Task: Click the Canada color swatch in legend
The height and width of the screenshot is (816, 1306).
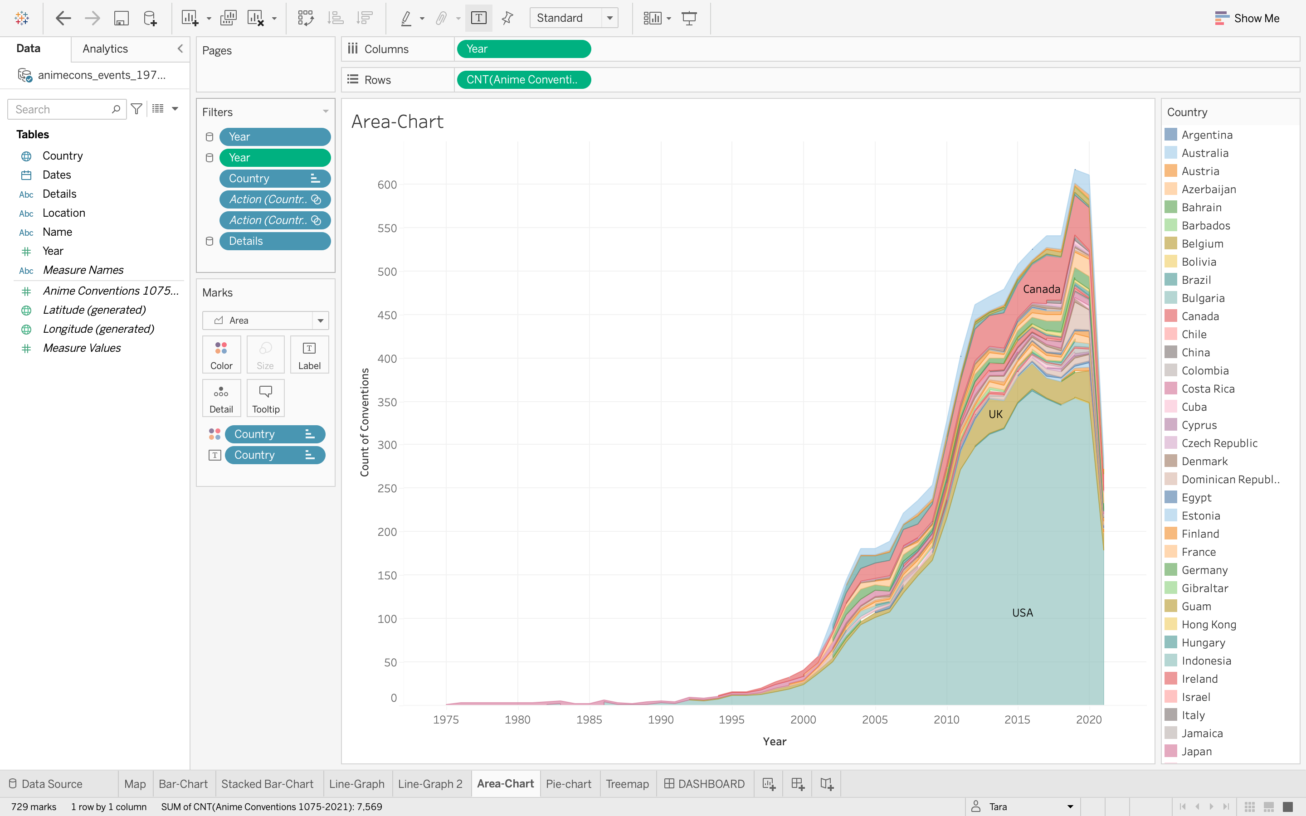Action: 1170,316
